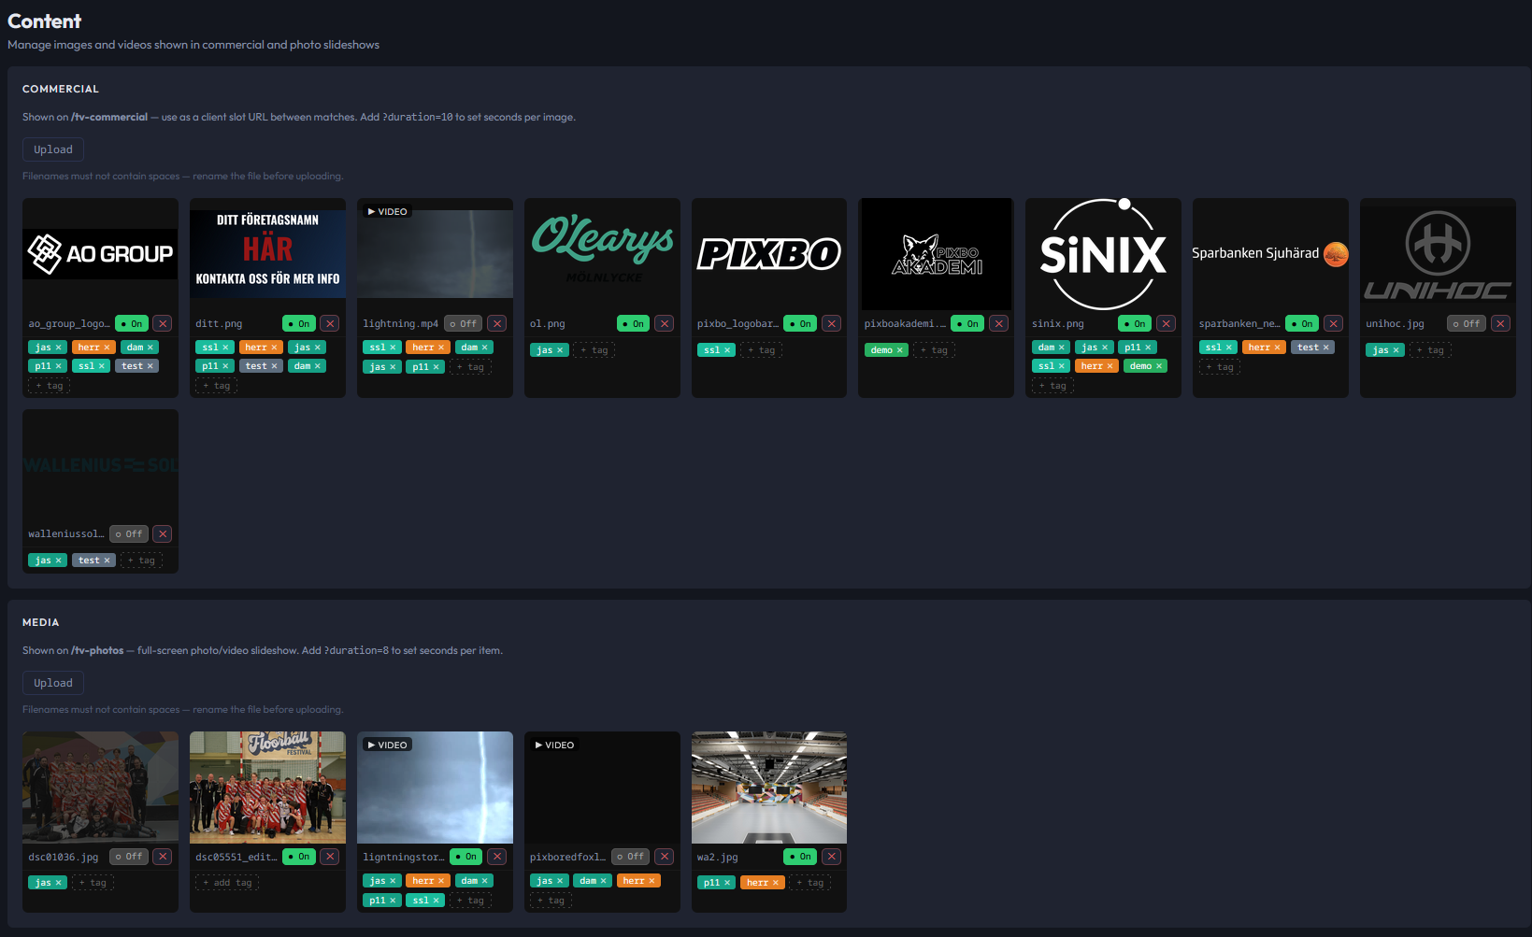
Task: Remove pixbo_logobar image via X icon
Action: pyautogui.click(x=832, y=323)
